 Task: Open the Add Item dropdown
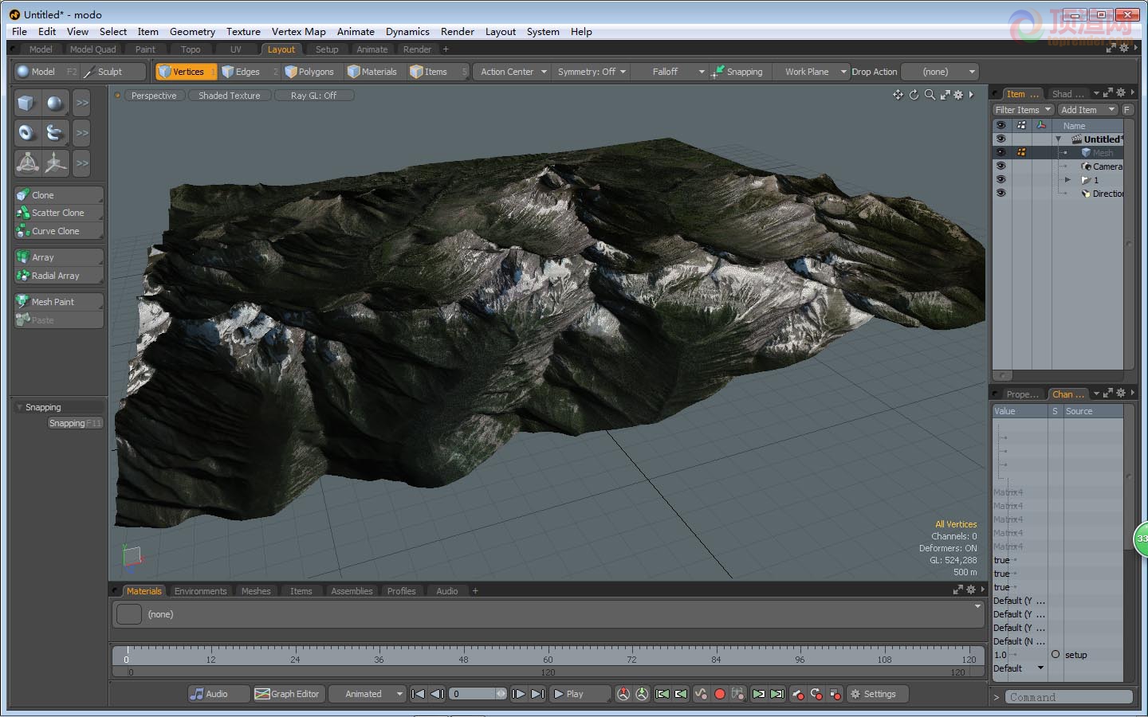(1088, 110)
